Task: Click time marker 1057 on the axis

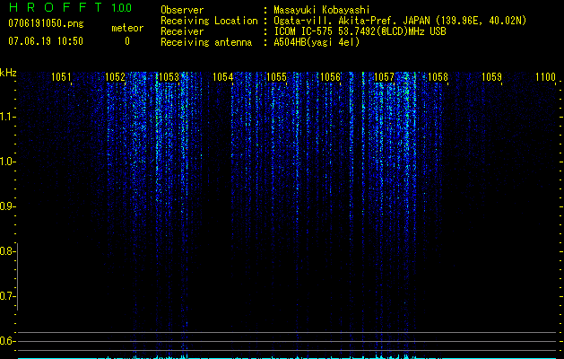Action: point(384,77)
